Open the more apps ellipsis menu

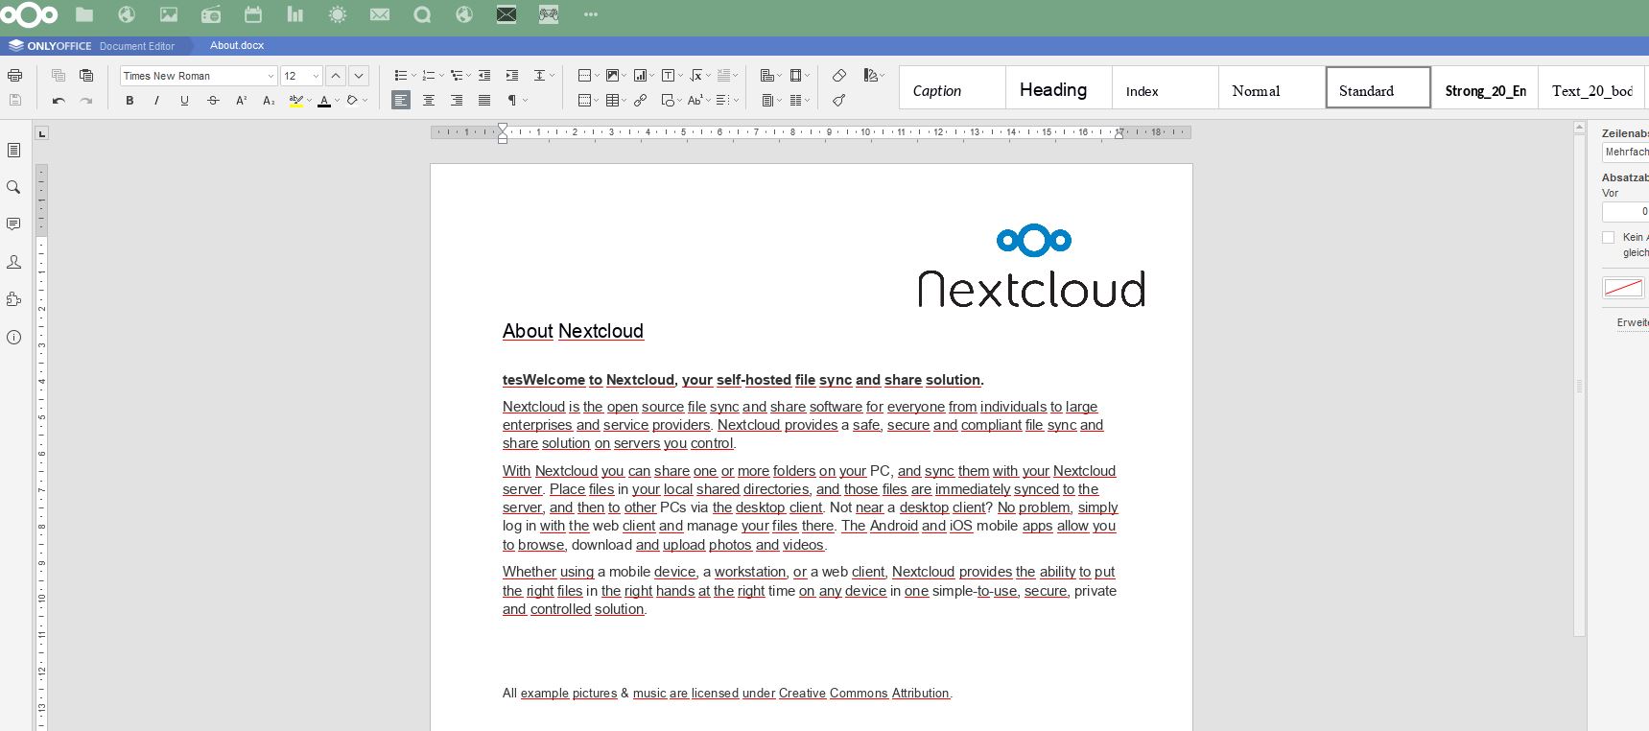pos(591,14)
